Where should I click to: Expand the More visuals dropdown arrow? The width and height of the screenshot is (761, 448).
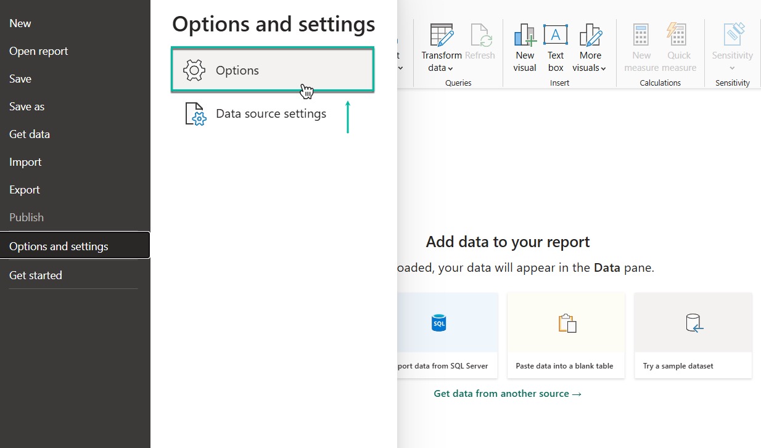(x=603, y=69)
